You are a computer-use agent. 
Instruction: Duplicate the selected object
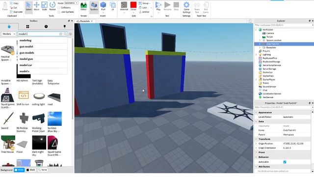coord(16,12)
